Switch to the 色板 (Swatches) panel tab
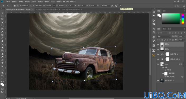Screen dimensions: 186x99 (x=164, y=11)
